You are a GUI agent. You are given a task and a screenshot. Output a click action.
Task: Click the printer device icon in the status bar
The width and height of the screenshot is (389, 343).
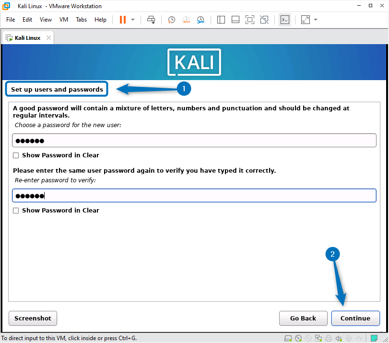pyautogui.click(x=329, y=338)
